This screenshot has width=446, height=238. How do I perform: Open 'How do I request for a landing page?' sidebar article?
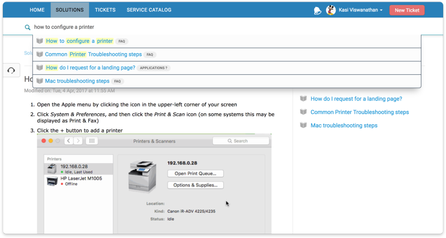356,98
